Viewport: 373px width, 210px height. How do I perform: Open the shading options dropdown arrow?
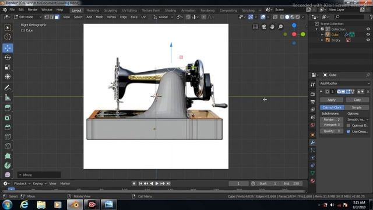[303, 17]
